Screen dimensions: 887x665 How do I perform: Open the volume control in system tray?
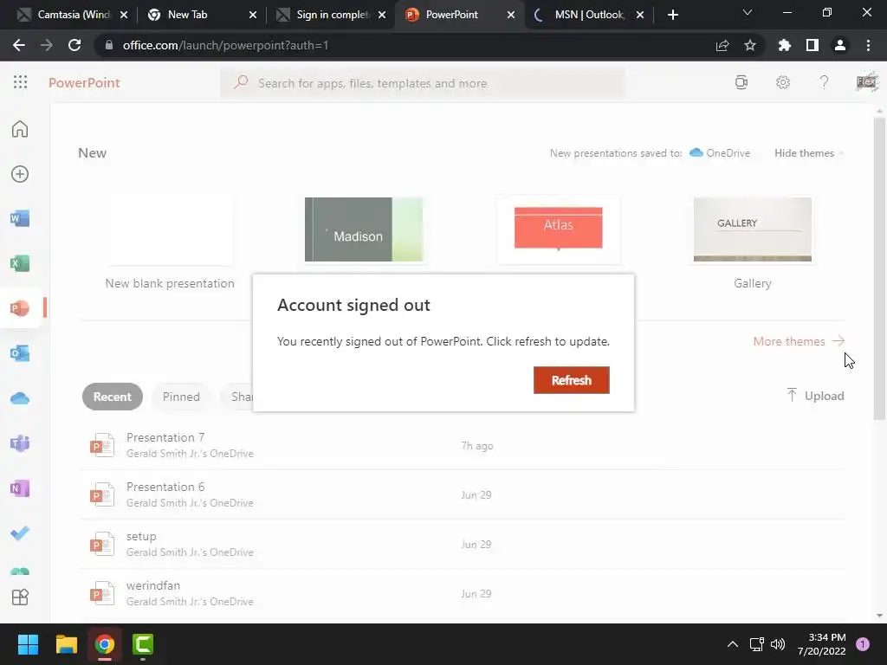(x=778, y=644)
